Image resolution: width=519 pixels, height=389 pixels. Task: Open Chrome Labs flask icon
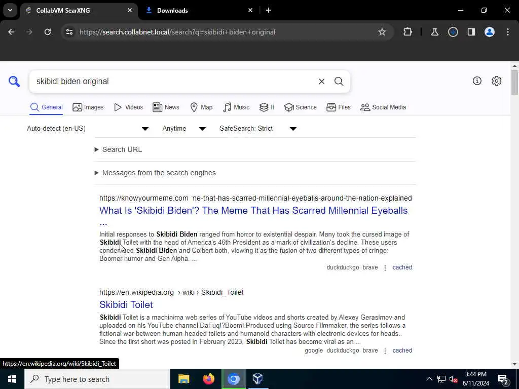click(x=434, y=32)
